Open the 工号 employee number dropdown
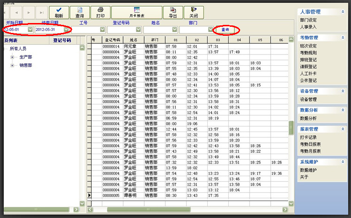351x218 pixels. tap(102, 29)
